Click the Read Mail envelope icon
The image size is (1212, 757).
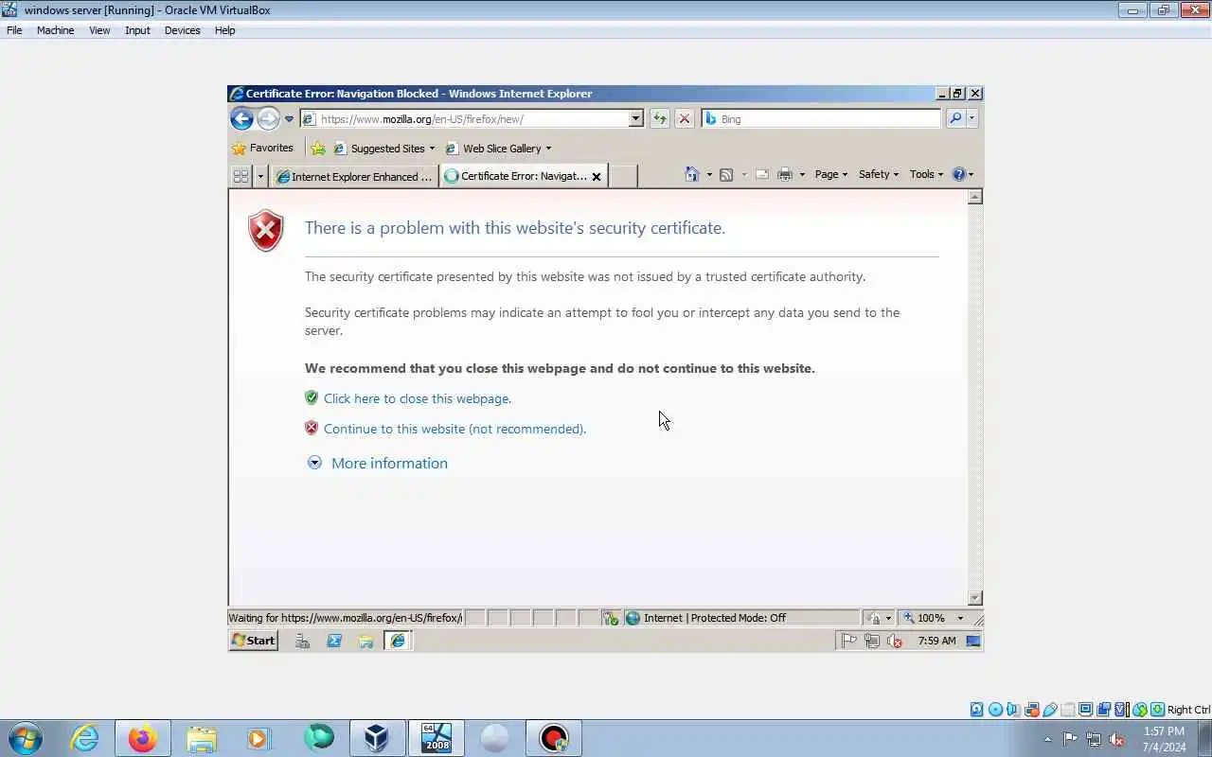(x=762, y=174)
